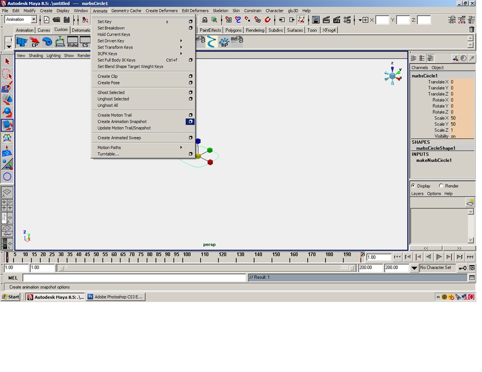The image size is (482, 372).
Task: Open Ghost Selected options box
Action: click(x=191, y=92)
